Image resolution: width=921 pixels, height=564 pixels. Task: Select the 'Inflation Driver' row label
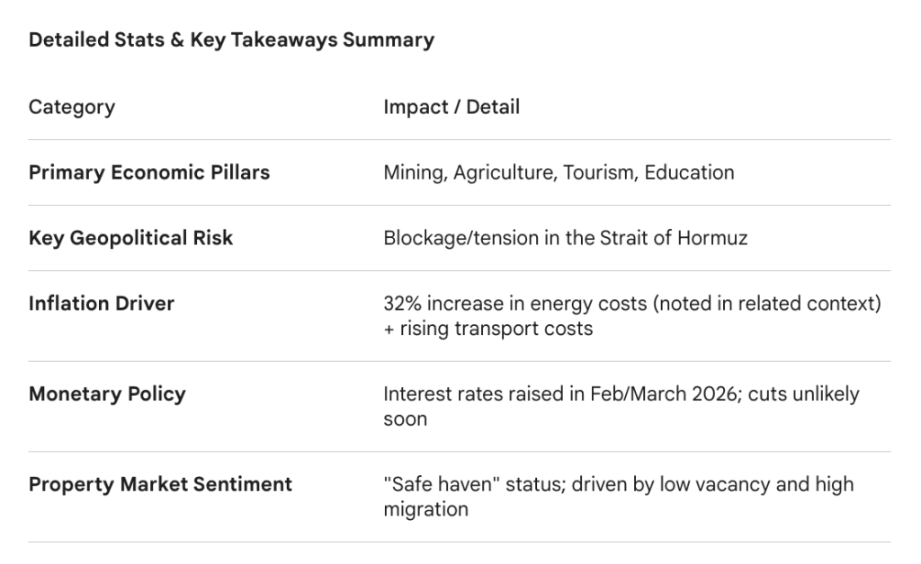[102, 304]
